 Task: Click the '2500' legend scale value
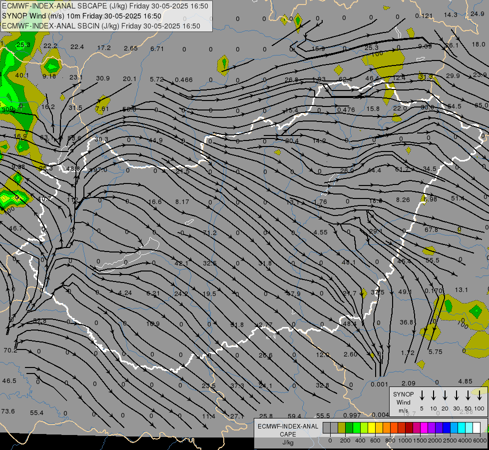click(450, 440)
